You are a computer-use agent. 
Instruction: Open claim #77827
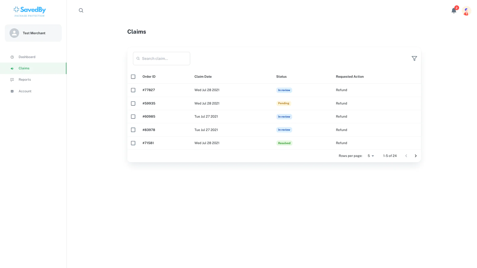pos(149,90)
